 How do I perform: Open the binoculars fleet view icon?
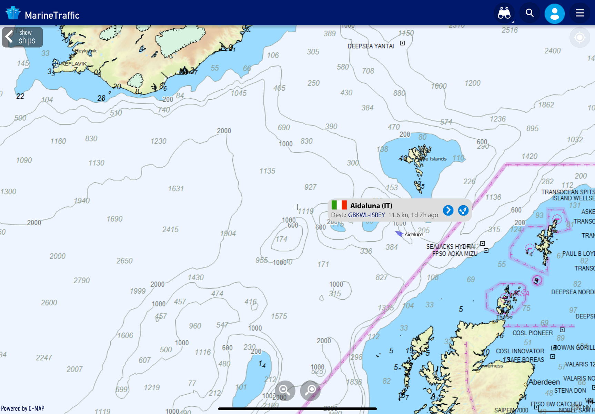pyautogui.click(x=504, y=13)
